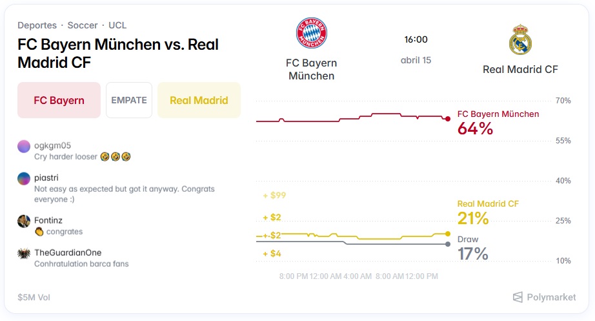
Task: Click the match title heading
Action: coord(118,53)
